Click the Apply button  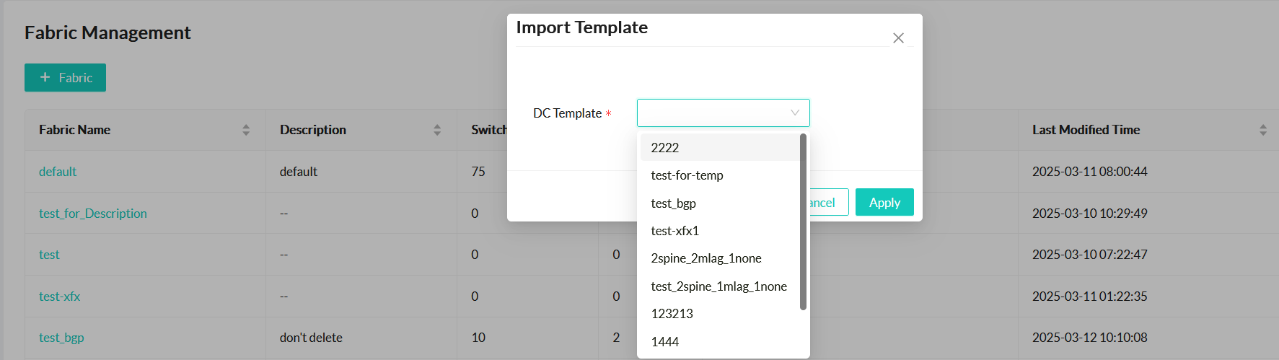click(884, 203)
